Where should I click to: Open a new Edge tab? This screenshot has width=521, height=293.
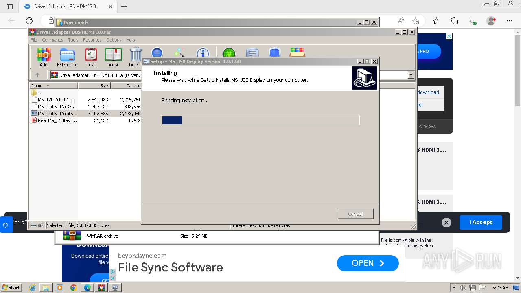(x=124, y=6)
